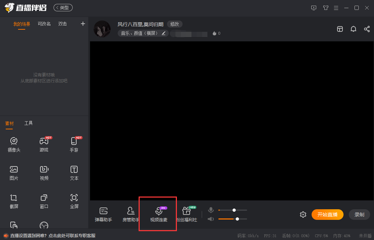Add a mobile game source (手游)
The image size is (374, 240).
(x=74, y=143)
